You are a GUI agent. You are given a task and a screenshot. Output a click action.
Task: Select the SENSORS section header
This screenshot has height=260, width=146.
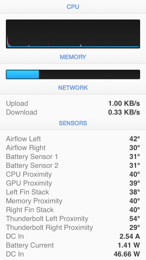(73, 123)
